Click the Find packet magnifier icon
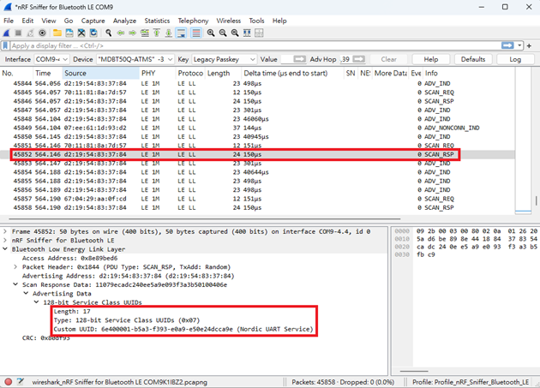This screenshot has height=388, width=540. [108, 33]
